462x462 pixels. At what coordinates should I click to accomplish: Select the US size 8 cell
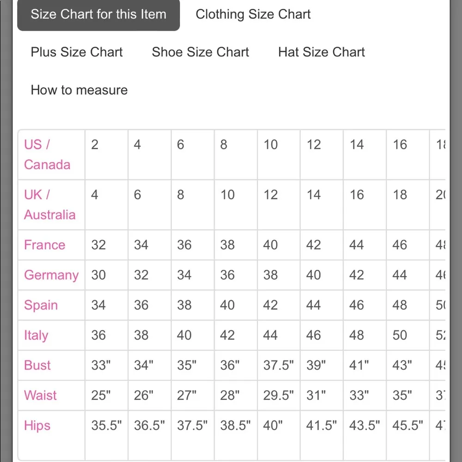[x=224, y=145]
